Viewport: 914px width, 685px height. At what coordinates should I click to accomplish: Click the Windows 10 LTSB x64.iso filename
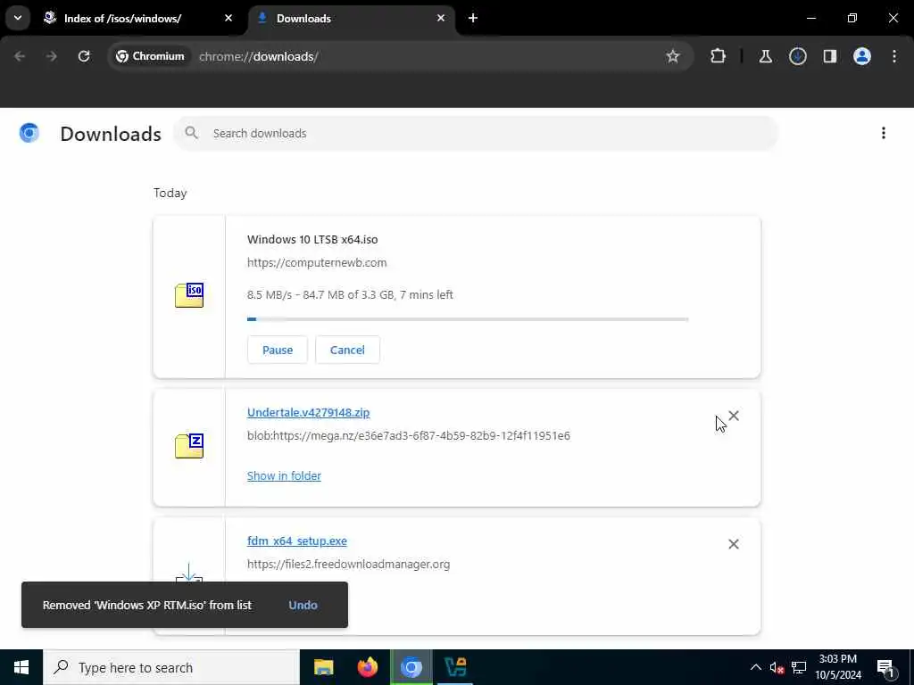(312, 239)
